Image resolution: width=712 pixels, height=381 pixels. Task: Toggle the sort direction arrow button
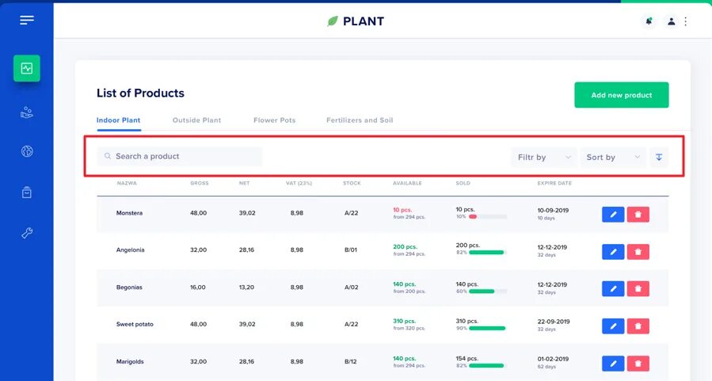[659, 157]
